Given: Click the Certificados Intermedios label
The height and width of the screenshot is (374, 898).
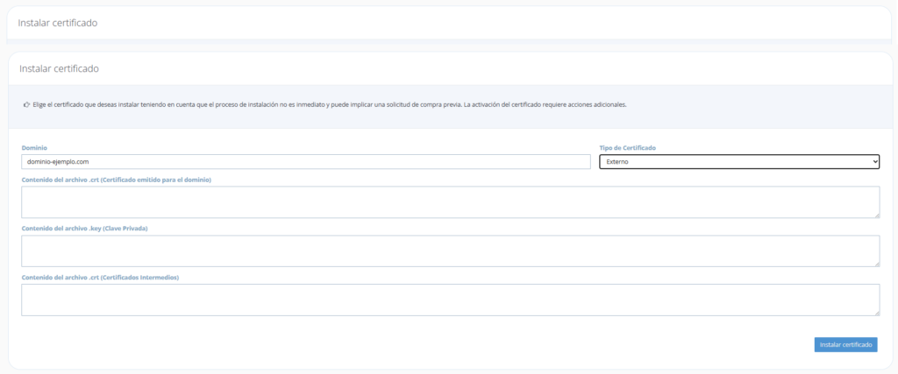Looking at the screenshot, I should 100,278.
